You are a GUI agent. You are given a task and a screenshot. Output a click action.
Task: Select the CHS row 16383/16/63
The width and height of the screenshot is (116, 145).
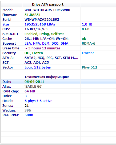pos(58,29)
